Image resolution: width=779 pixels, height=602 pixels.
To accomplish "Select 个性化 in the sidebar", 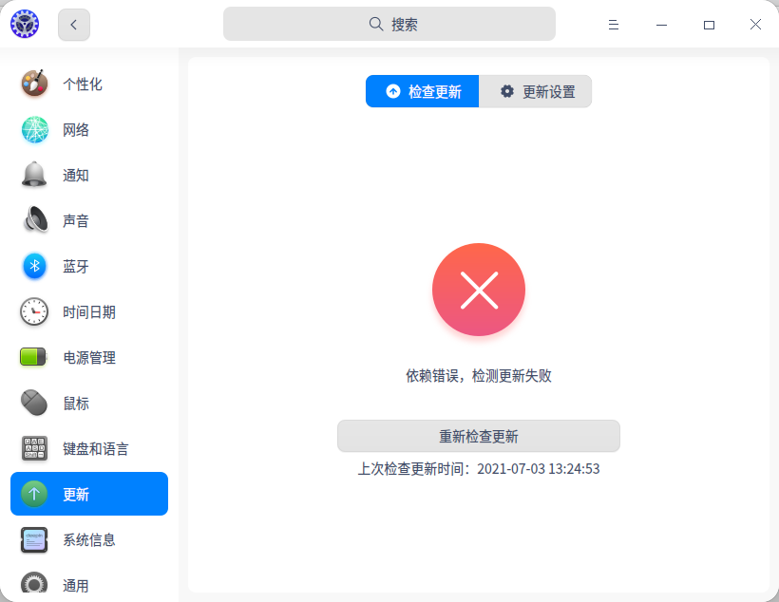I will pos(89,84).
